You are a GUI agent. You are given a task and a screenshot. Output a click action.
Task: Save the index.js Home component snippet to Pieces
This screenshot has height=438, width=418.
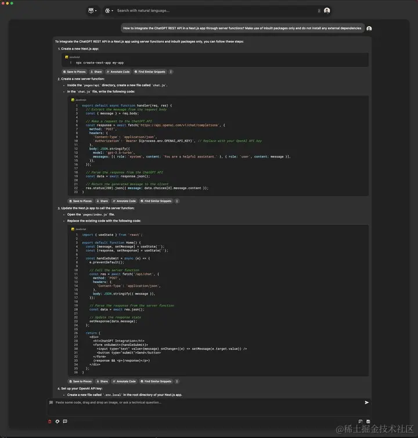coord(80,382)
